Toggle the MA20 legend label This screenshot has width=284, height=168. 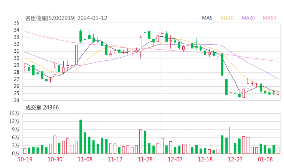(x=248, y=18)
